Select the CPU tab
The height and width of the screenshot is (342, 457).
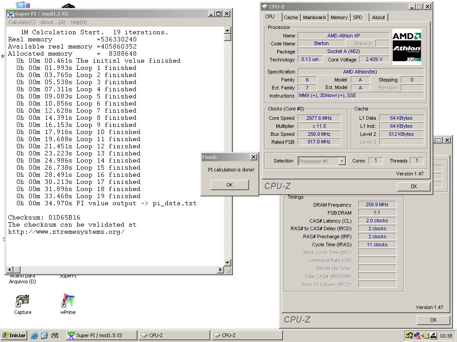click(x=270, y=17)
